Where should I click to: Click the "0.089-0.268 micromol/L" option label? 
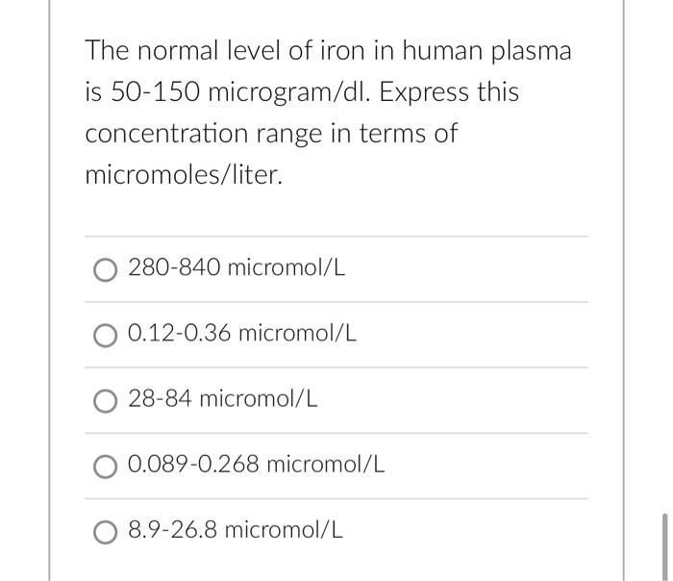(x=257, y=464)
